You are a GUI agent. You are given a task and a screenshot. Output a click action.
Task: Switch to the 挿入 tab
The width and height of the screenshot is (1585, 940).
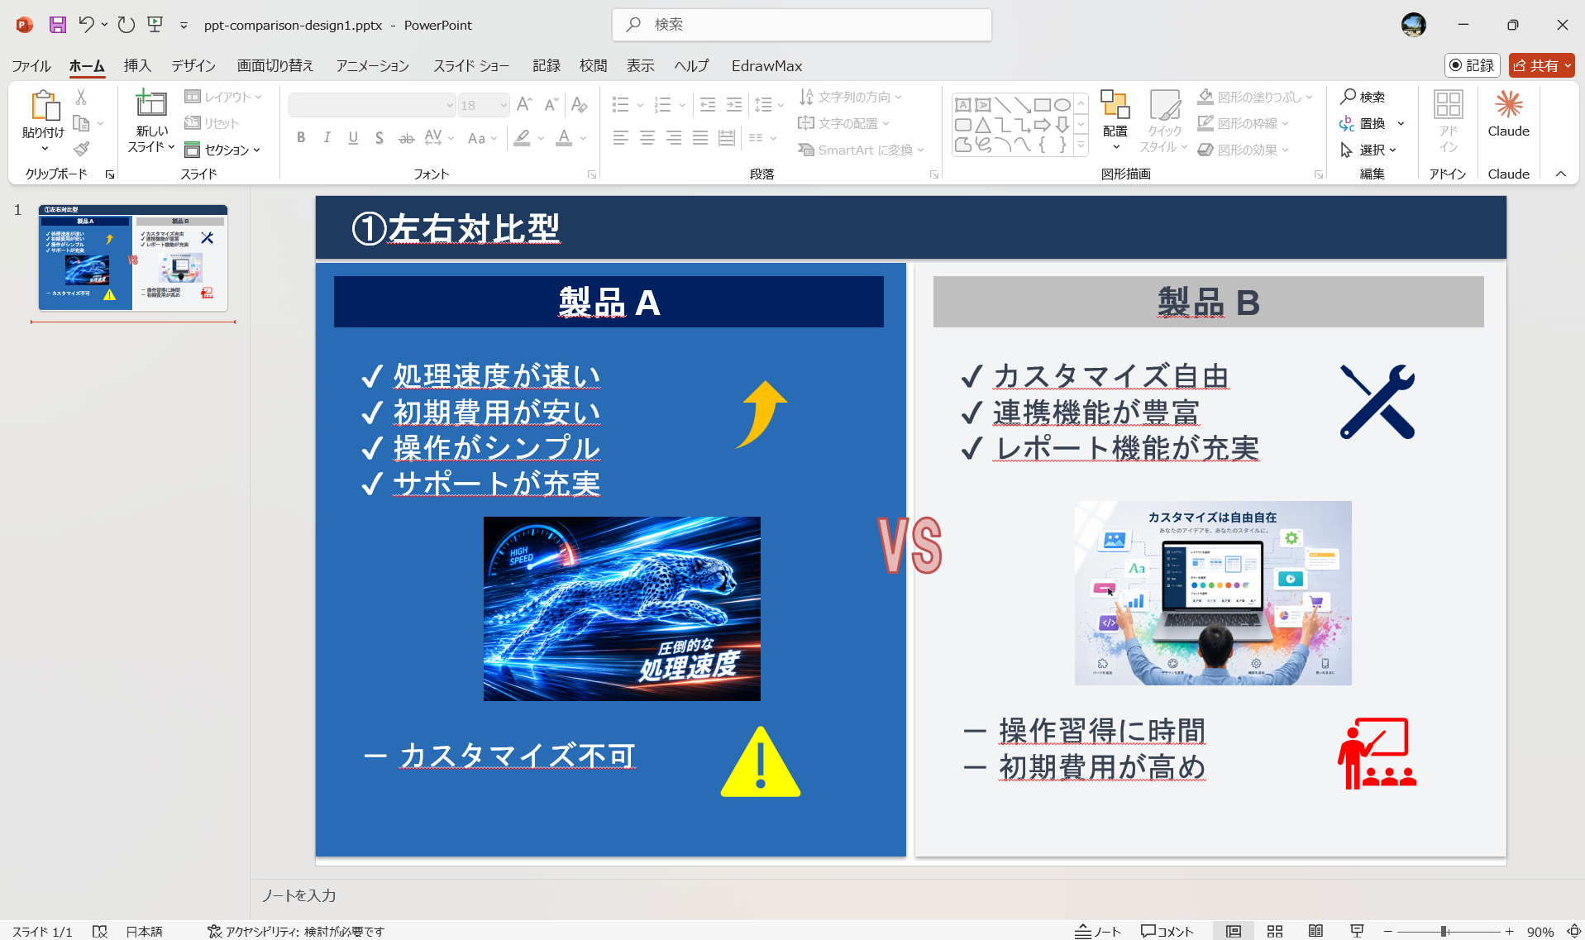point(137,65)
